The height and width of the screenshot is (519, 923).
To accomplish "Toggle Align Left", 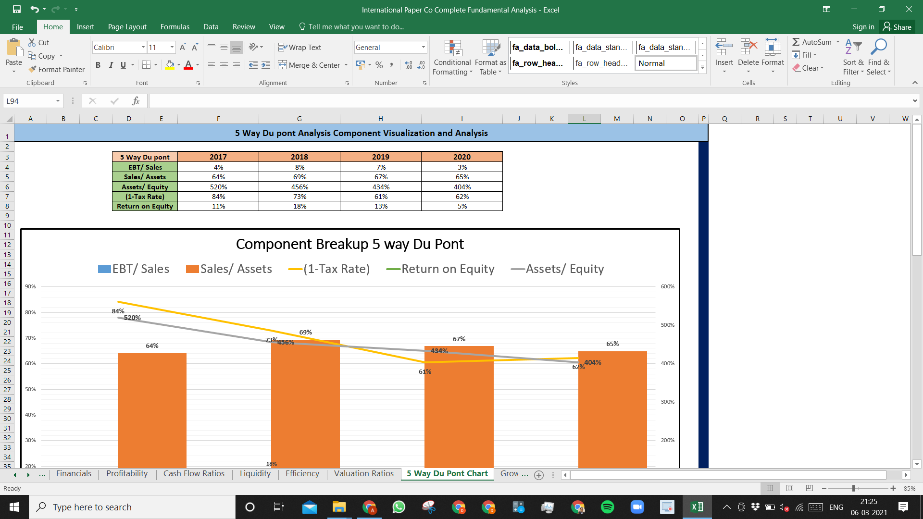I will click(212, 65).
